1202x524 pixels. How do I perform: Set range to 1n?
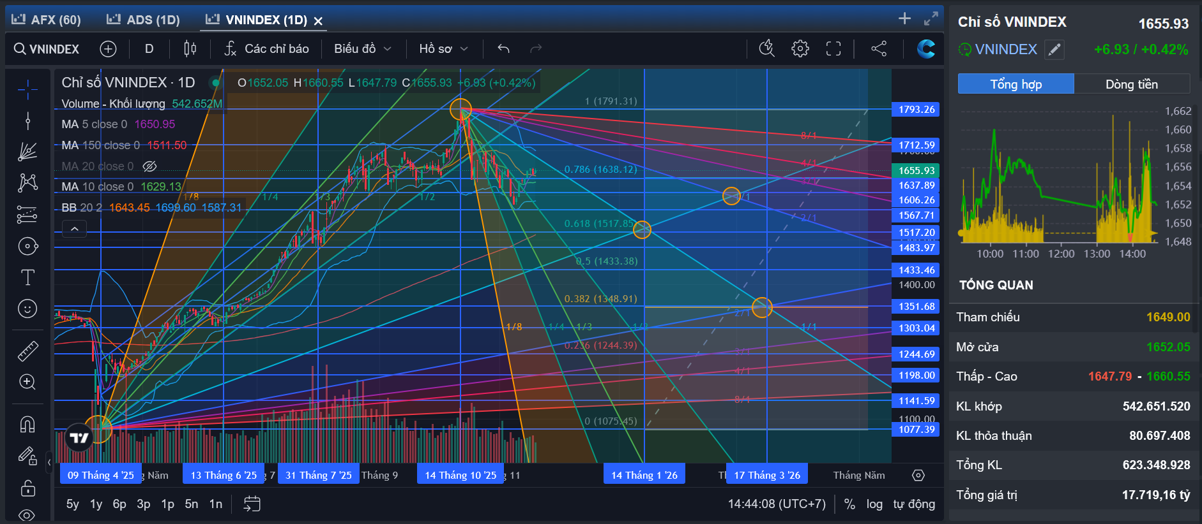coord(216,504)
